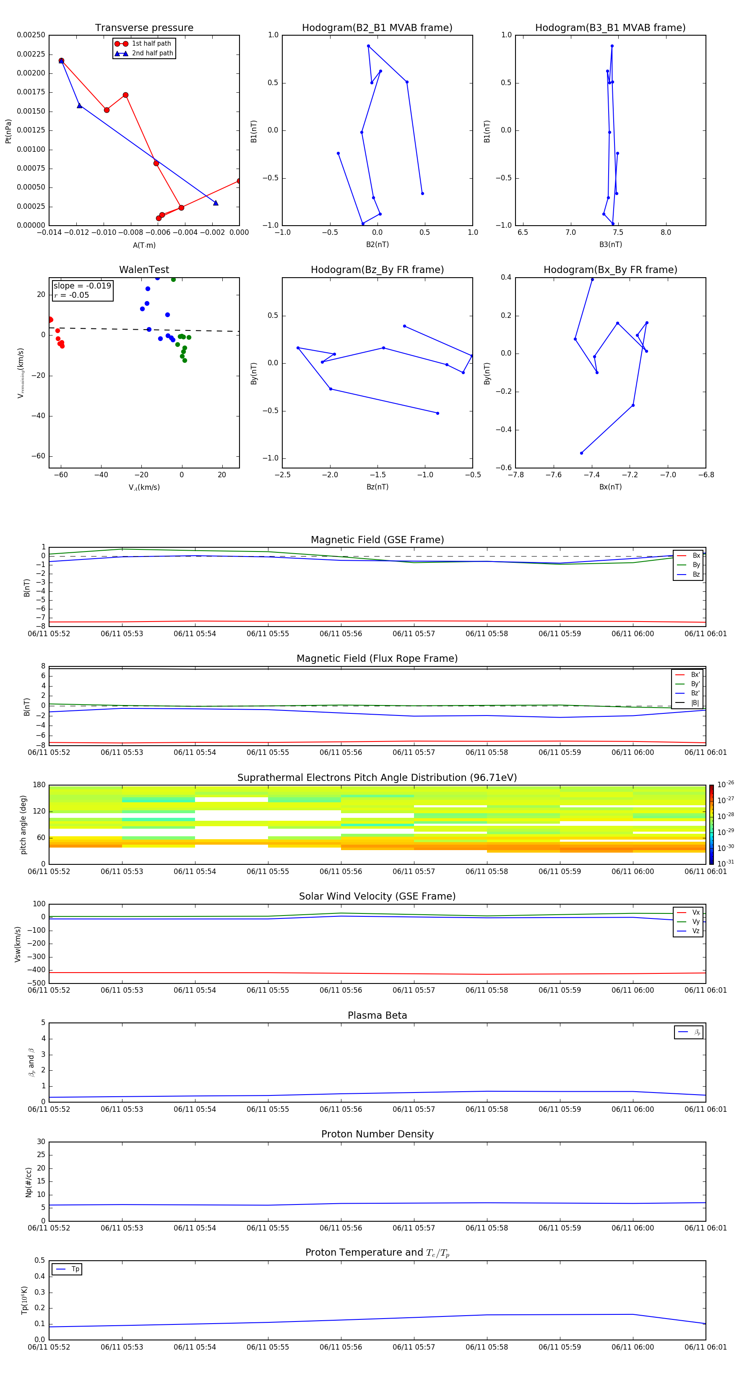This screenshot has height=1384, width=755.
Task: Click the pitch angle plot colorbar
Action: pyautogui.click(x=711, y=825)
